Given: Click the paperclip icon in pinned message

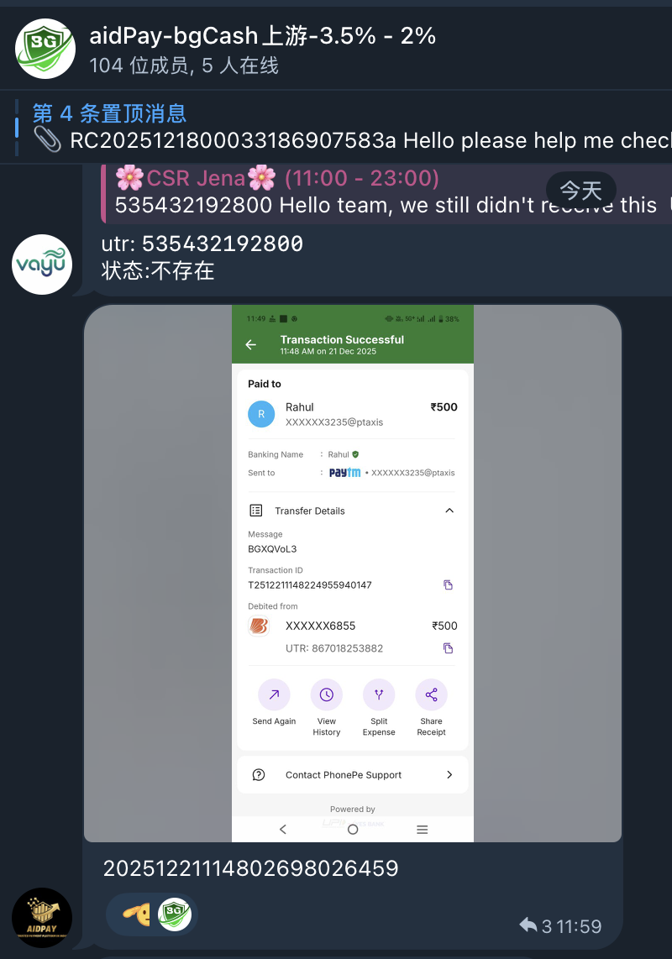Looking at the screenshot, I should pyautogui.click(x=47, y=140).
